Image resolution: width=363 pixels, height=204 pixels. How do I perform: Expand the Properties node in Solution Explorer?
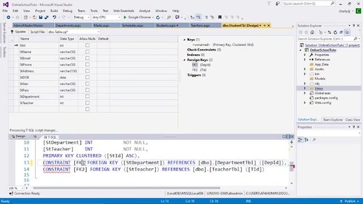305,55
